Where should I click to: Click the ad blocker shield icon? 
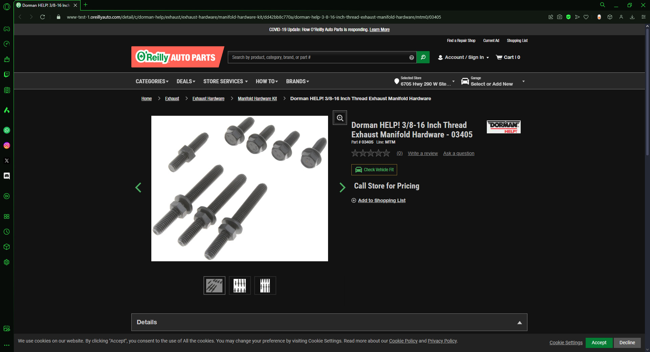[x=569, y=17]
